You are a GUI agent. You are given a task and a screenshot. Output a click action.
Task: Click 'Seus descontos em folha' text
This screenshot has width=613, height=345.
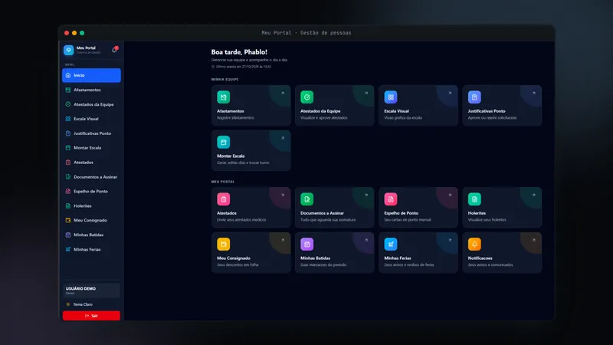(x=238, y=264)
